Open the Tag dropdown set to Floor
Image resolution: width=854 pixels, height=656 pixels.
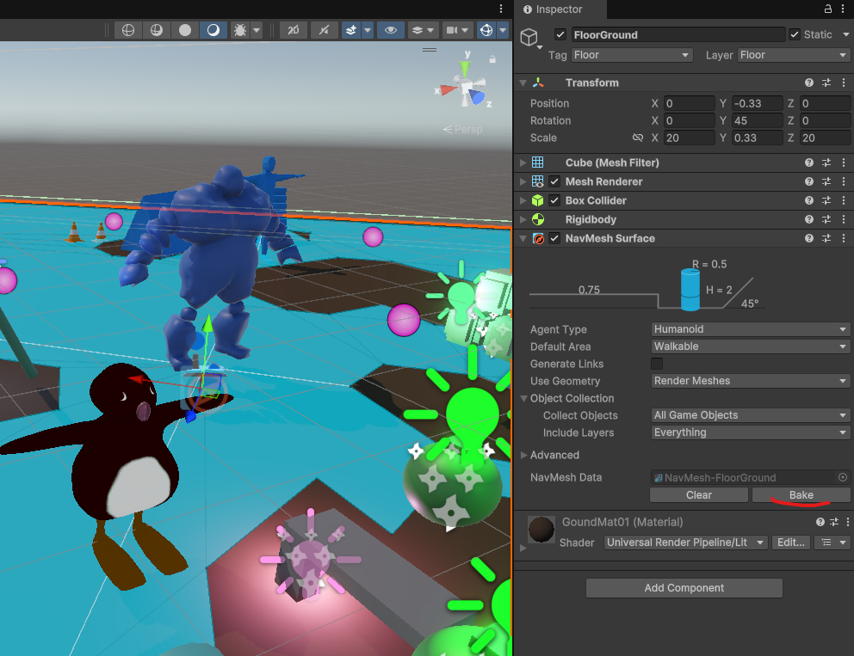click(x=632, y=55)
